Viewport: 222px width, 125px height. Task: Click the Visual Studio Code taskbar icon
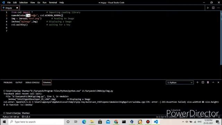(156, 122)
